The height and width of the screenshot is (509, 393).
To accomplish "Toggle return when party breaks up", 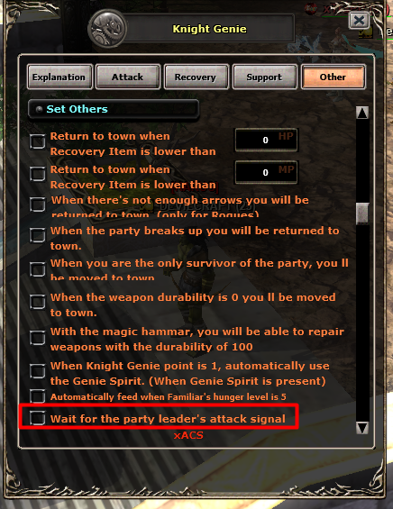I will point(38,235).
